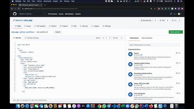Screen dimensions: 194x109
Task: Click the Setup .NET Core SDK icon
Action: (x=130, y=84)
